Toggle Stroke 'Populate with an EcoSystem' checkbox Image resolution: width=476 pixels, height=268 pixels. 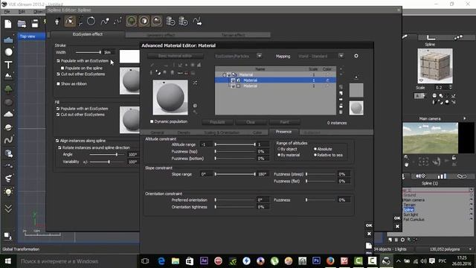tap(58, 61)
